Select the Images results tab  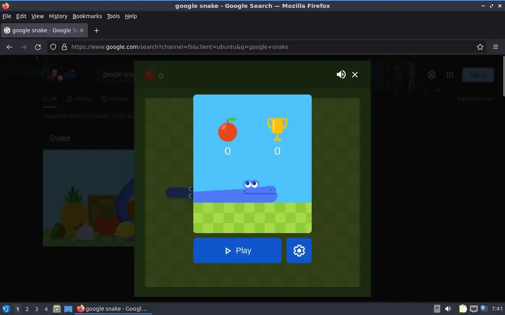[x=114, y=99]
